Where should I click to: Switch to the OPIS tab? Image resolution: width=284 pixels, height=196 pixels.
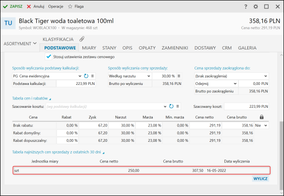(127, 48)
